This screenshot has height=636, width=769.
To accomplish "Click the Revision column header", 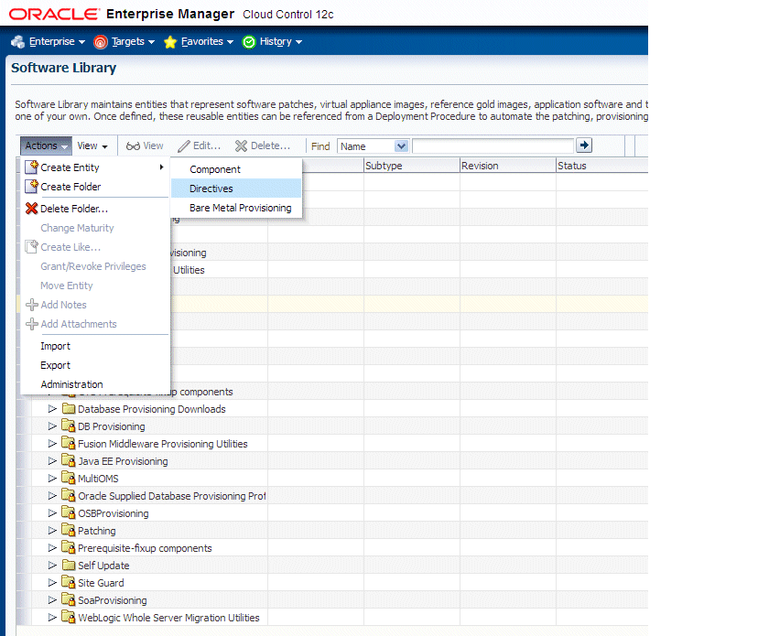I will pos(507,166).
